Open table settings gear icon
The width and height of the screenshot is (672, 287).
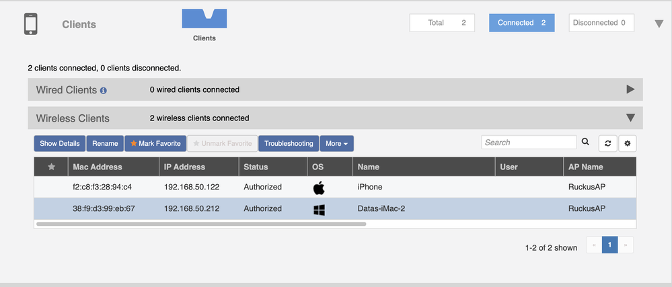[628, 143]
